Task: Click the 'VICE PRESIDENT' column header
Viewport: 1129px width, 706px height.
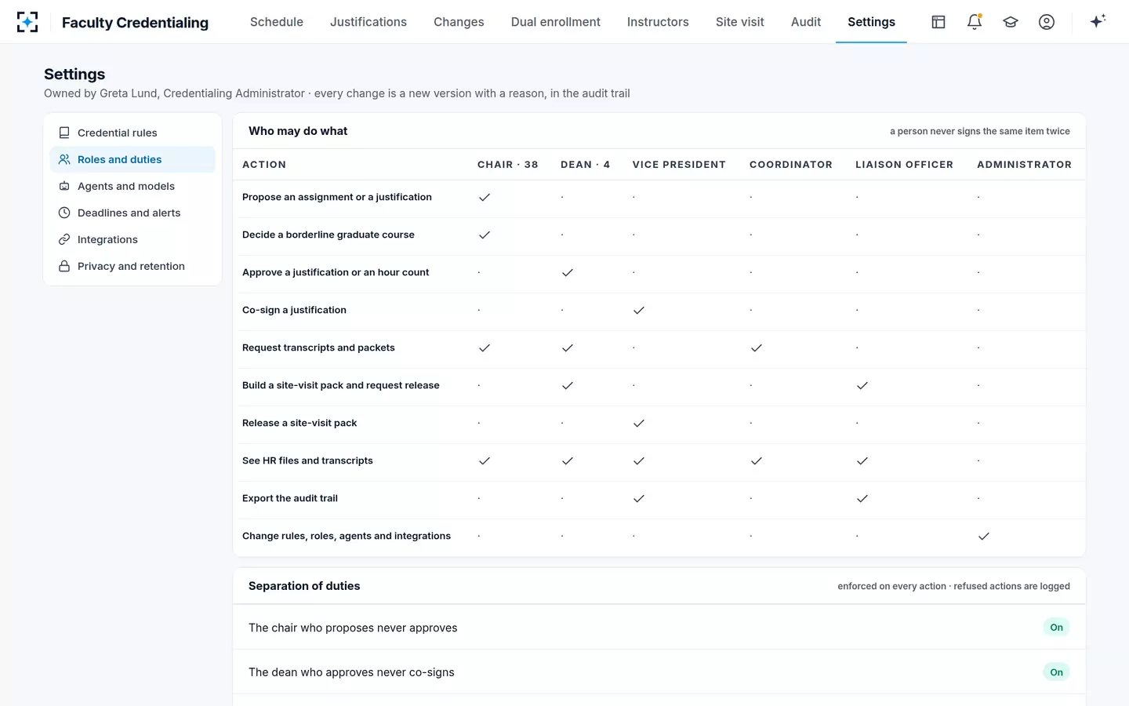Action: click(679, 165)
